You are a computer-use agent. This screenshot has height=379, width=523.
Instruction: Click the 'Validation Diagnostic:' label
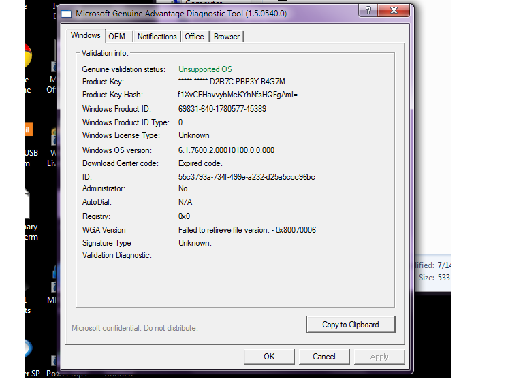pos(117,255)
